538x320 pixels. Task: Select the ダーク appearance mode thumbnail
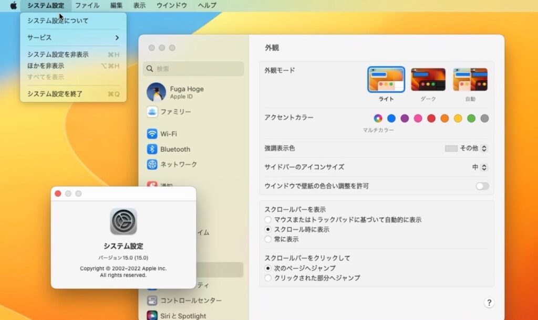pyautogui.click(x=428, y=80)
